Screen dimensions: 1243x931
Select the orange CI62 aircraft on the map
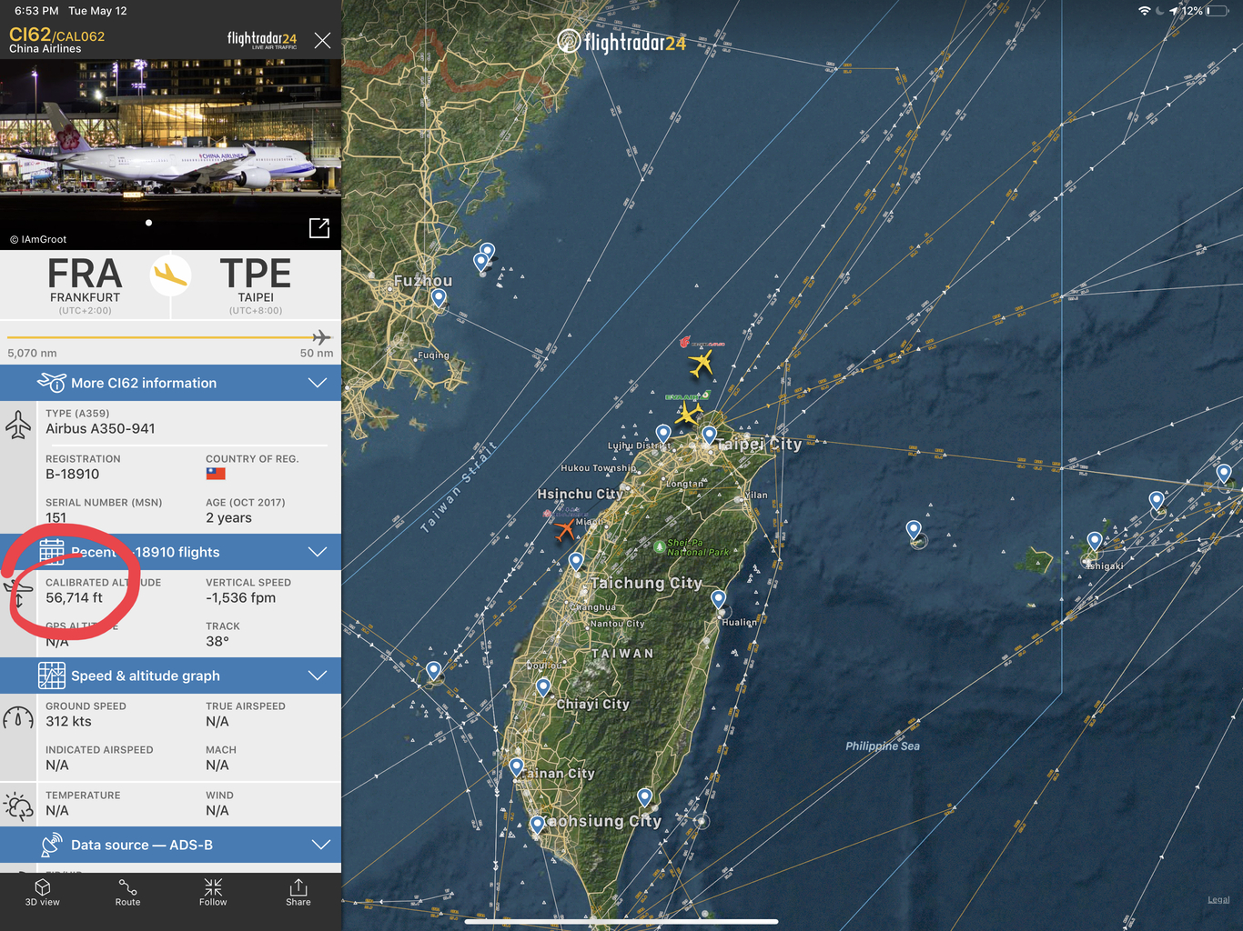tap(565, 528)
